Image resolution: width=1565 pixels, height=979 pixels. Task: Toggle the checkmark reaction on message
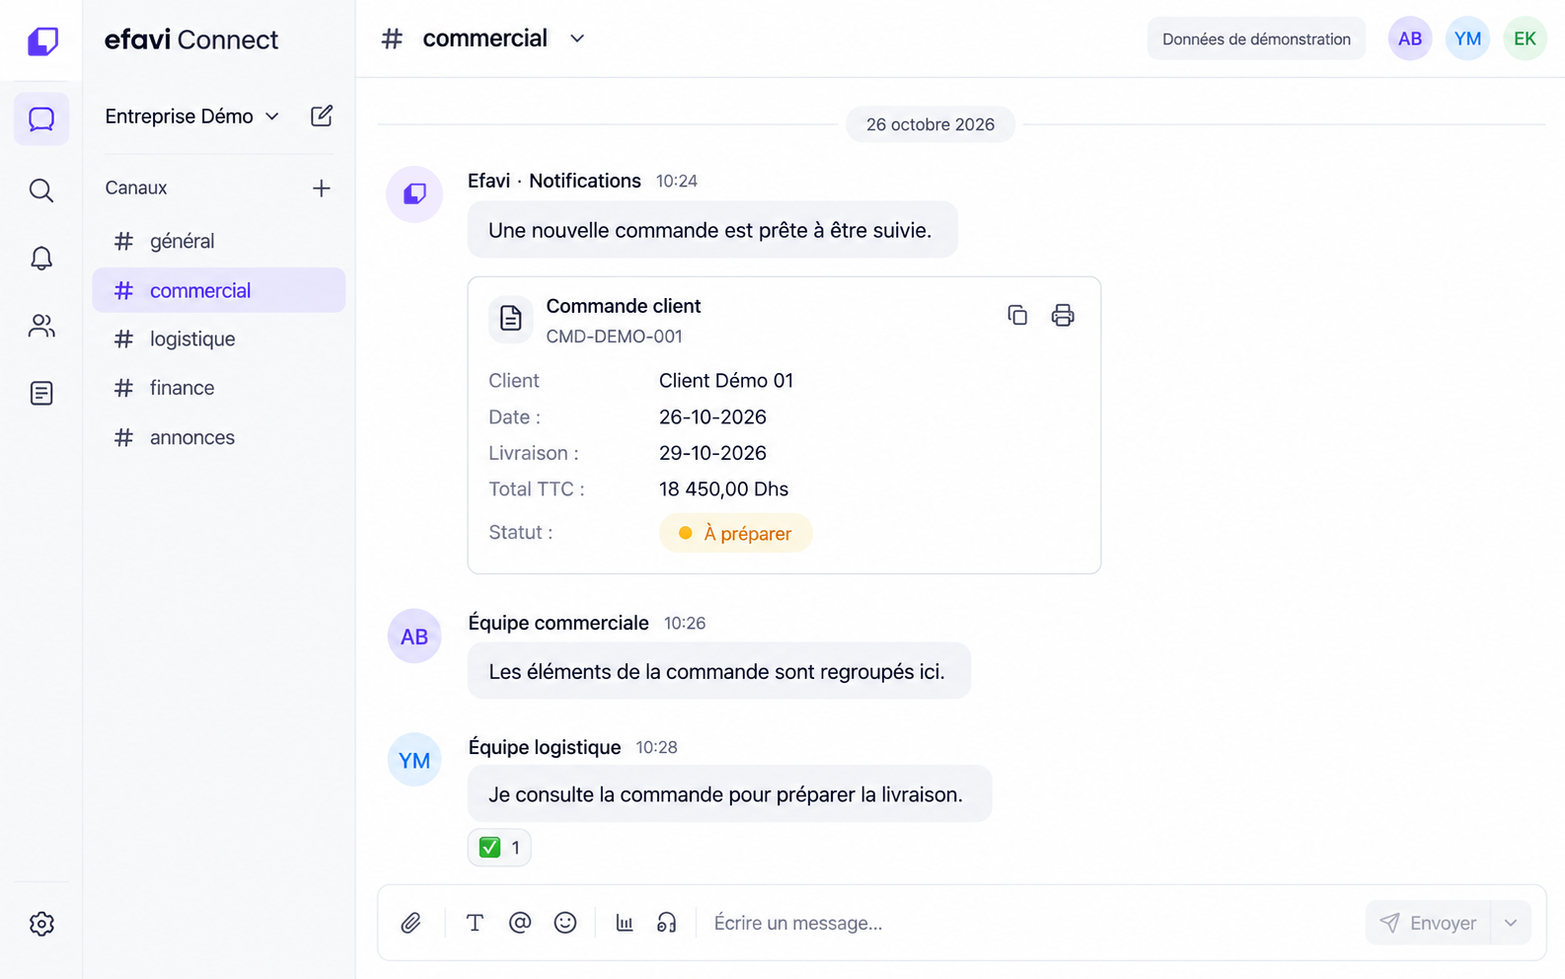coord(499,848)
